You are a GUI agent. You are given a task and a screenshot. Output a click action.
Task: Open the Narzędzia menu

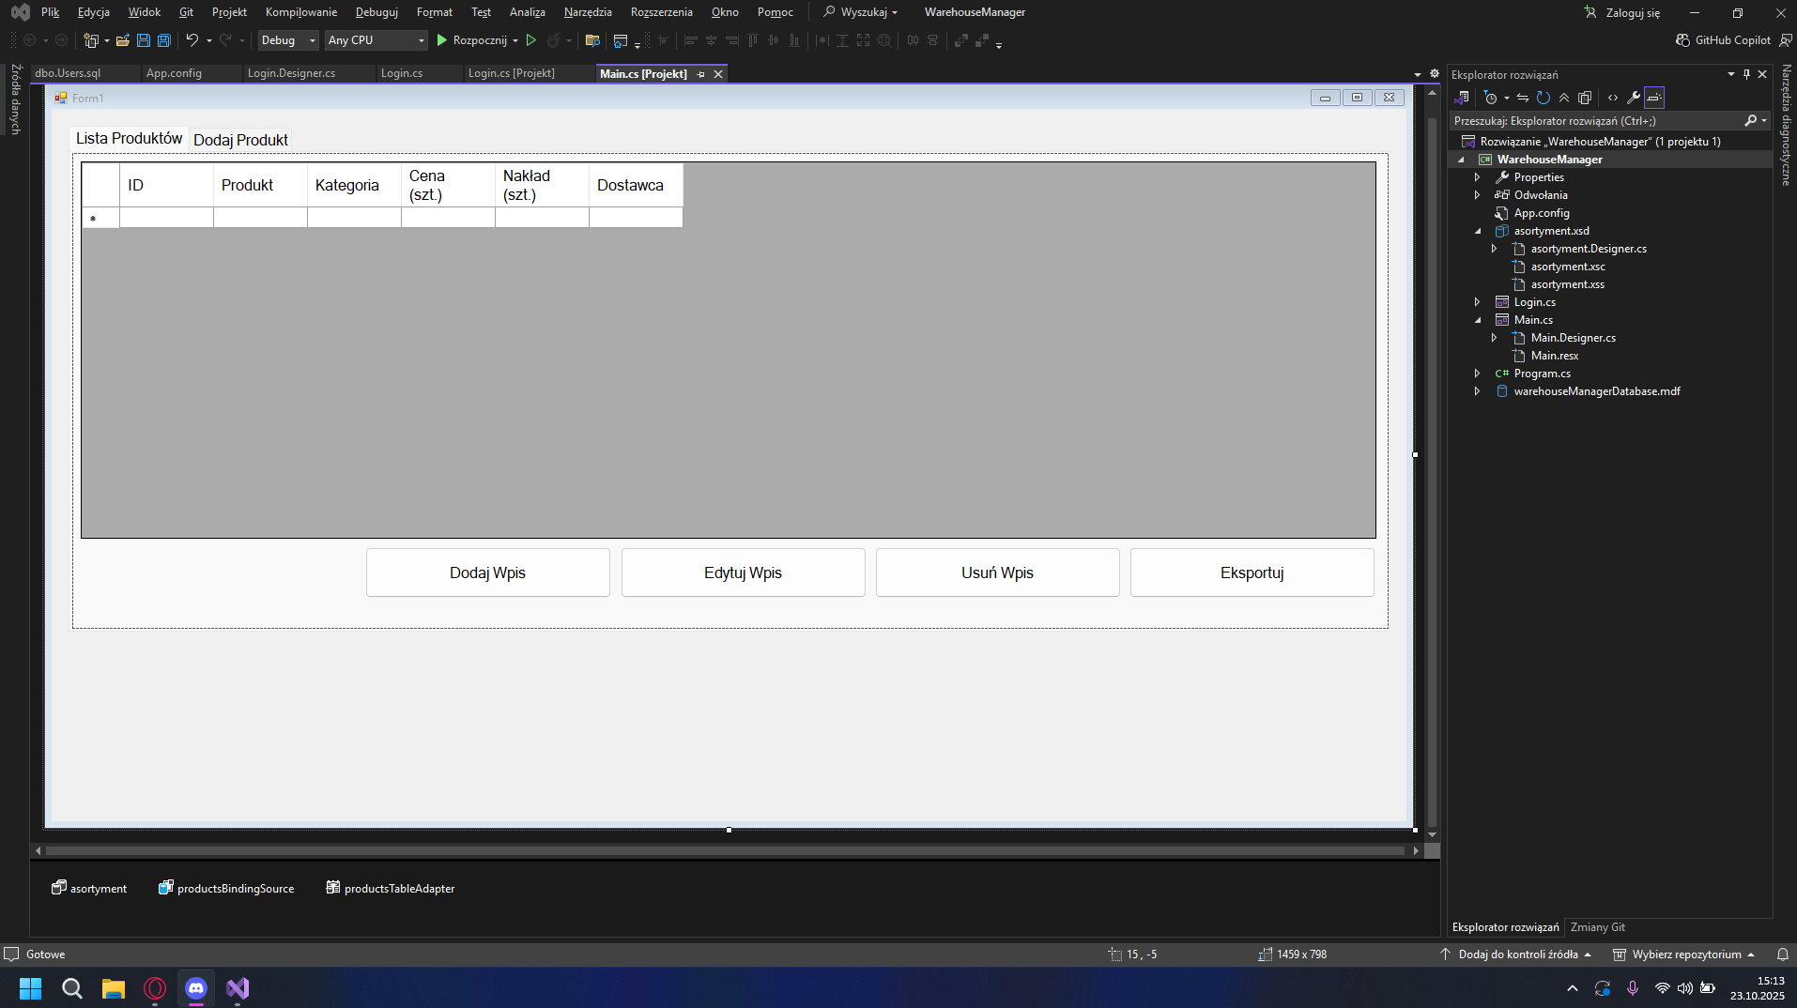coord(588,12)
